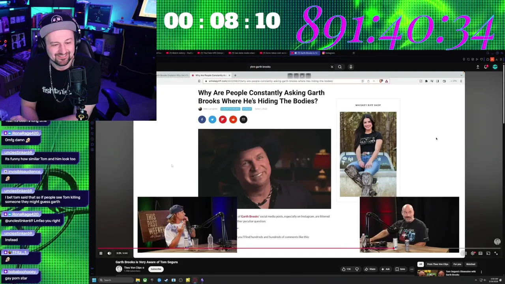Image resolution: width=505 pixels, height=284 pixels.
Task: Select the For you chip
Action: click(457, 264)
